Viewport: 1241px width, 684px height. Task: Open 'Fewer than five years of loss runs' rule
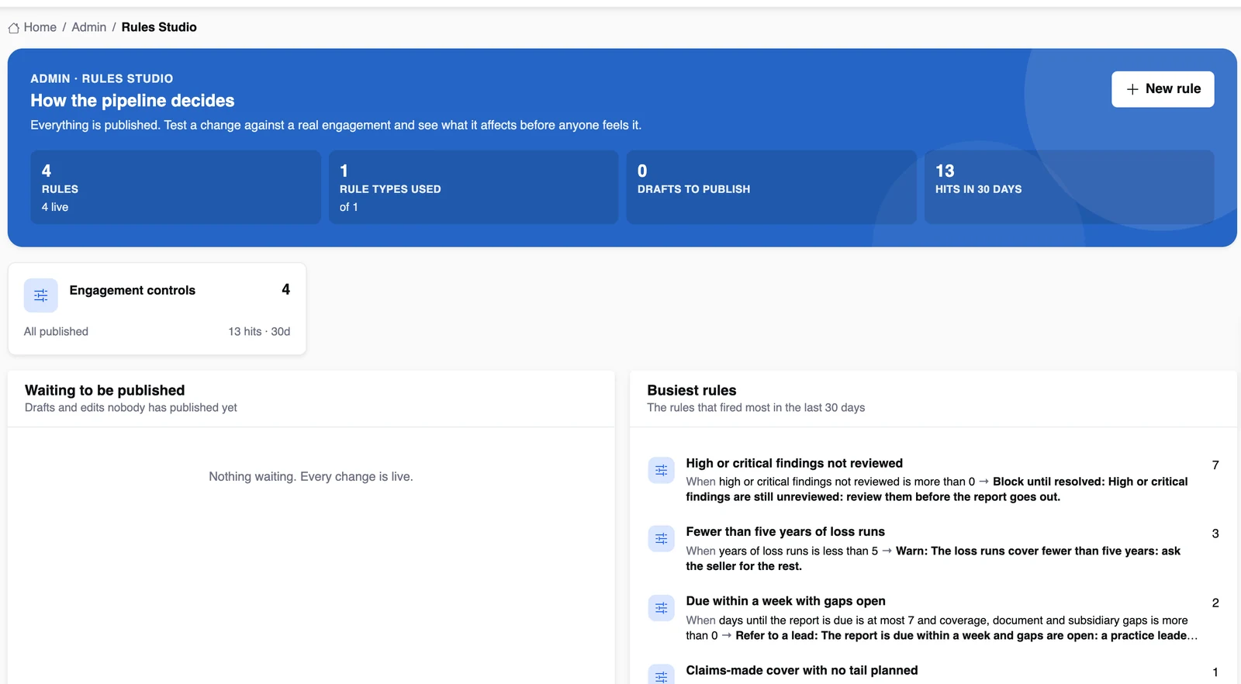(x=785, y=531)
